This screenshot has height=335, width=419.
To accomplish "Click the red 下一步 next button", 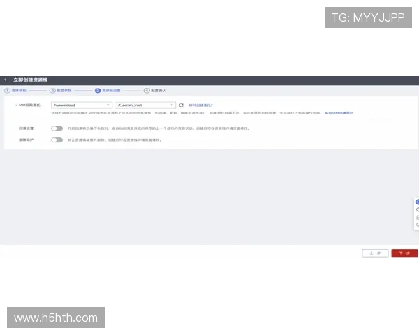I will coord(404,253).
